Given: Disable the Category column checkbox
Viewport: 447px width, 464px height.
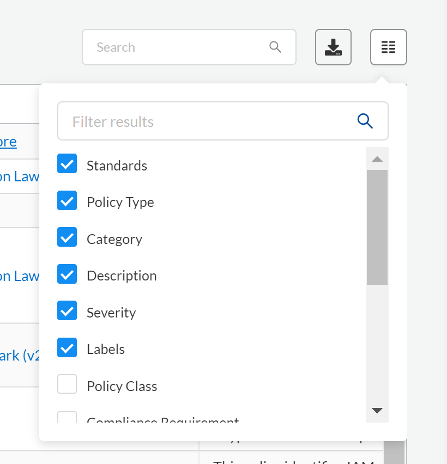Looking at the screenshot, I should (x=67, y=237).
